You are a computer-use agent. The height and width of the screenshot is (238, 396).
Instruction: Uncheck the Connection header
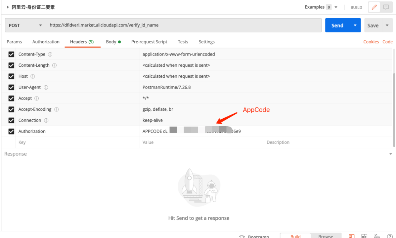[11, 120]
